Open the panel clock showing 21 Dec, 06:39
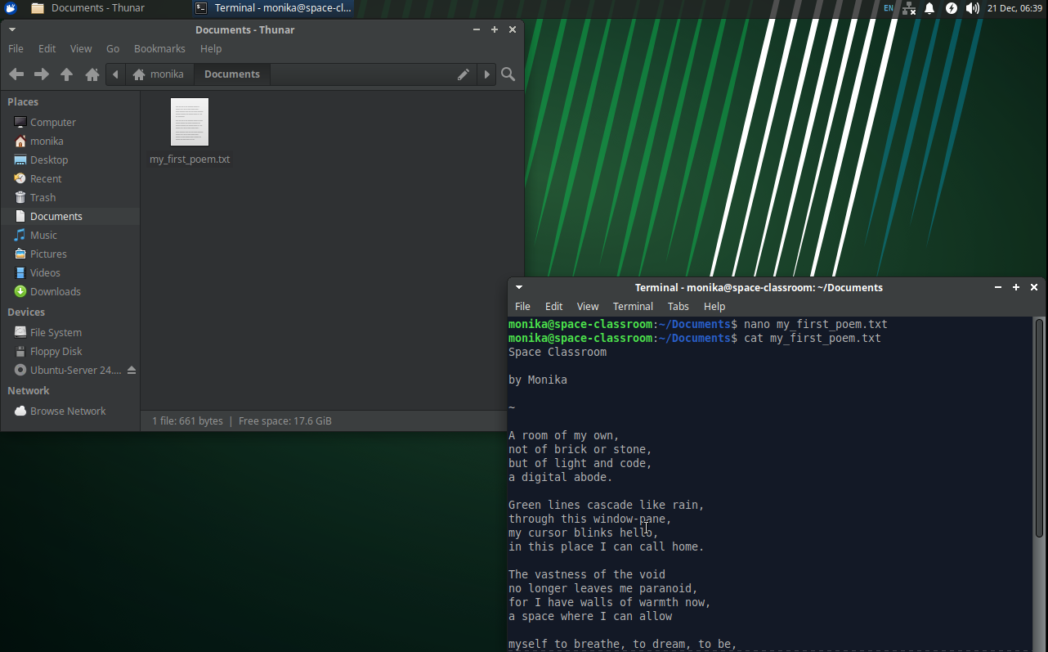This screenshot has height=652, width=1048. [x=1014, y=8]
